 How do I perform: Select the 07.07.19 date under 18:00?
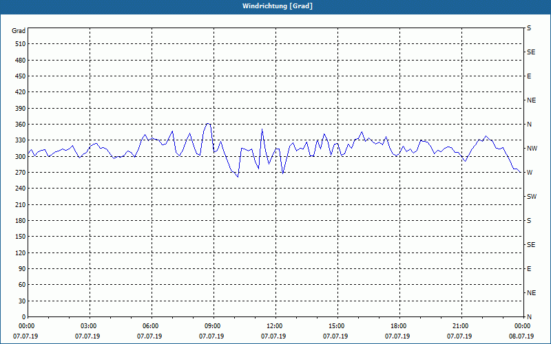397,336
